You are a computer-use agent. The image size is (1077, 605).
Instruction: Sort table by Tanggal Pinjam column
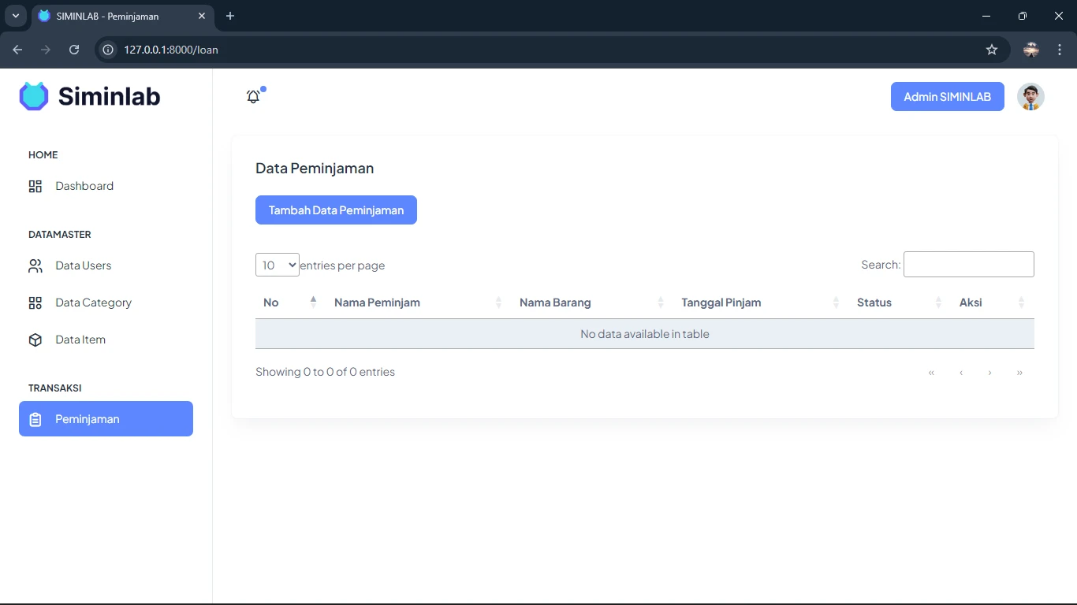pos(721,302)
